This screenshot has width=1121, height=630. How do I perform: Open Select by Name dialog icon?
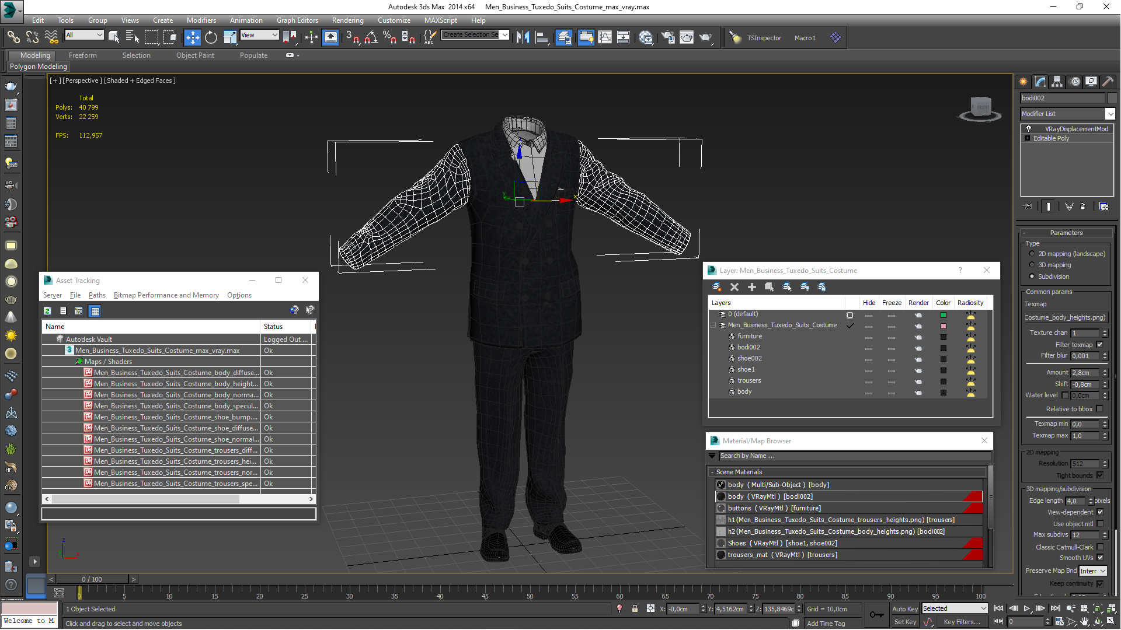133,37
